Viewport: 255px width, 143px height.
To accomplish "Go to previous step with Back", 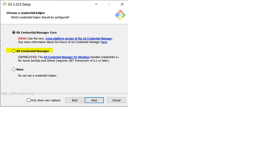I will [x=75, y=100].
